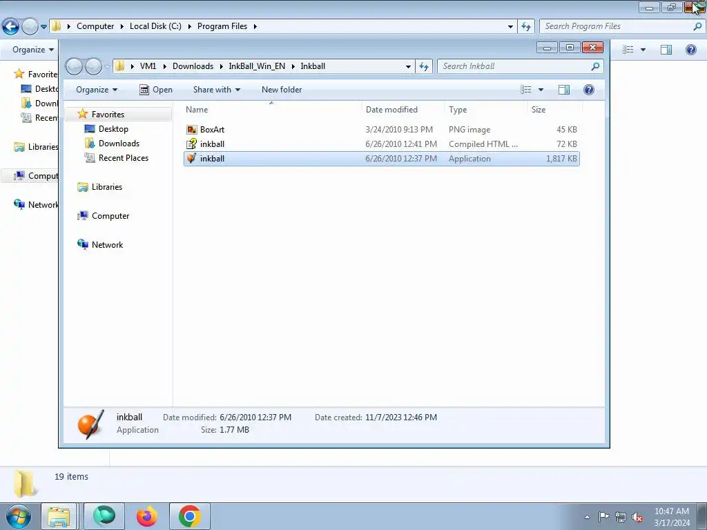Image resolution: width=707 pixels, height=530 pixels.
Task: Click Program Files breadcrumb segment
Action: (x=222, y=26)
